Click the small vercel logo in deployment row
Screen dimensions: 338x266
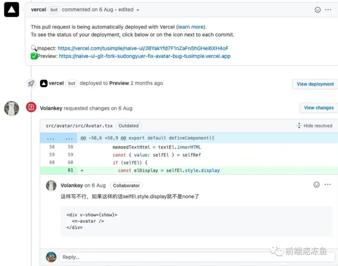(44, 83)
